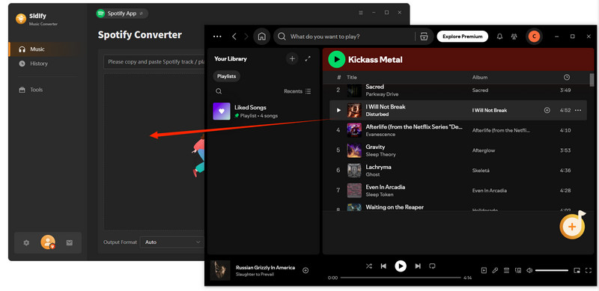Toggle shuffle playback
599x291 pixels.
368,266
